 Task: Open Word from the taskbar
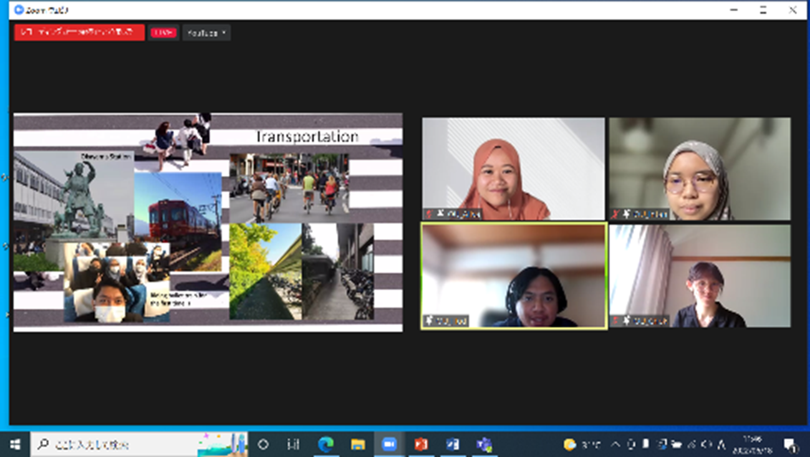tap(453, 445)
